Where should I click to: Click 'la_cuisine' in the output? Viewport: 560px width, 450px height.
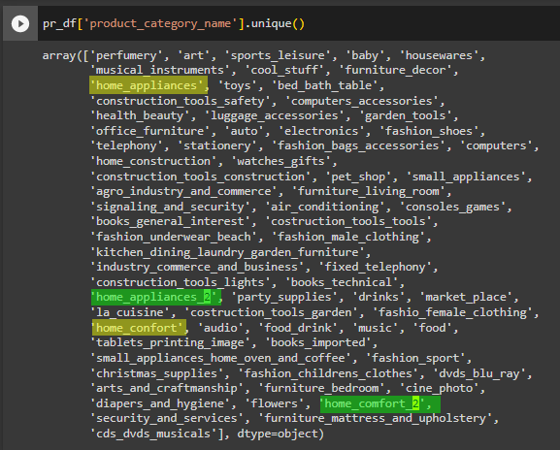tap(130, 312)
